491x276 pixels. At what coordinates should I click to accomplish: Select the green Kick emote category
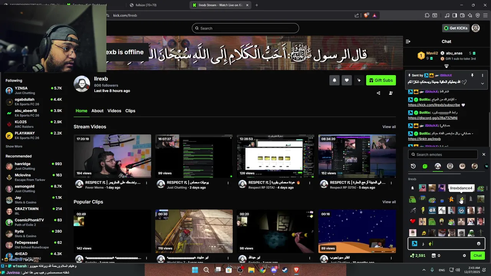click(425, 166)
